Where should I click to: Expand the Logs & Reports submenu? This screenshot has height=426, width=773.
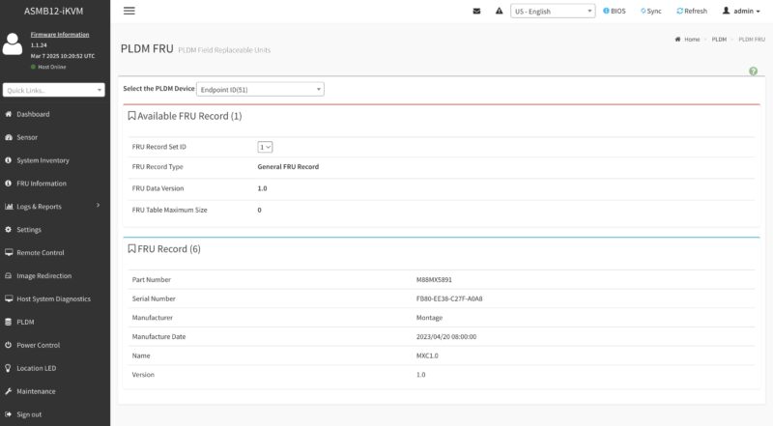click(x=53, y=206)
